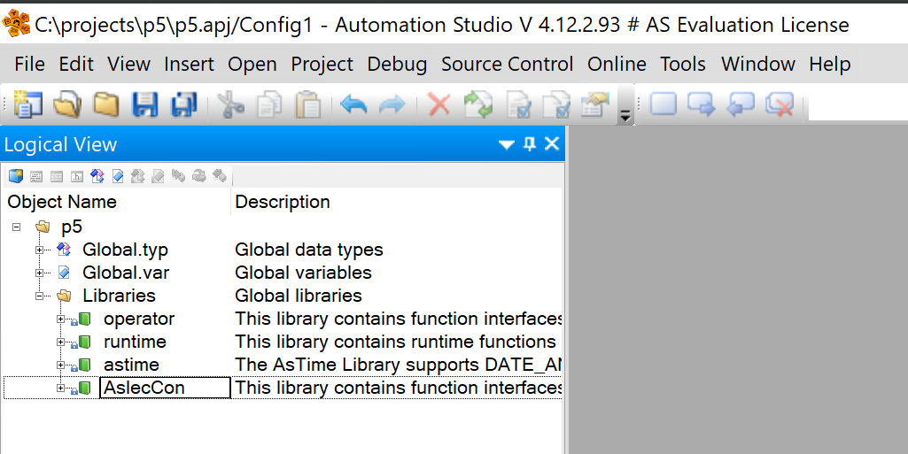
Task: Click the greyed double-document icon in Logical View toolbar
Action: point(138,176)
